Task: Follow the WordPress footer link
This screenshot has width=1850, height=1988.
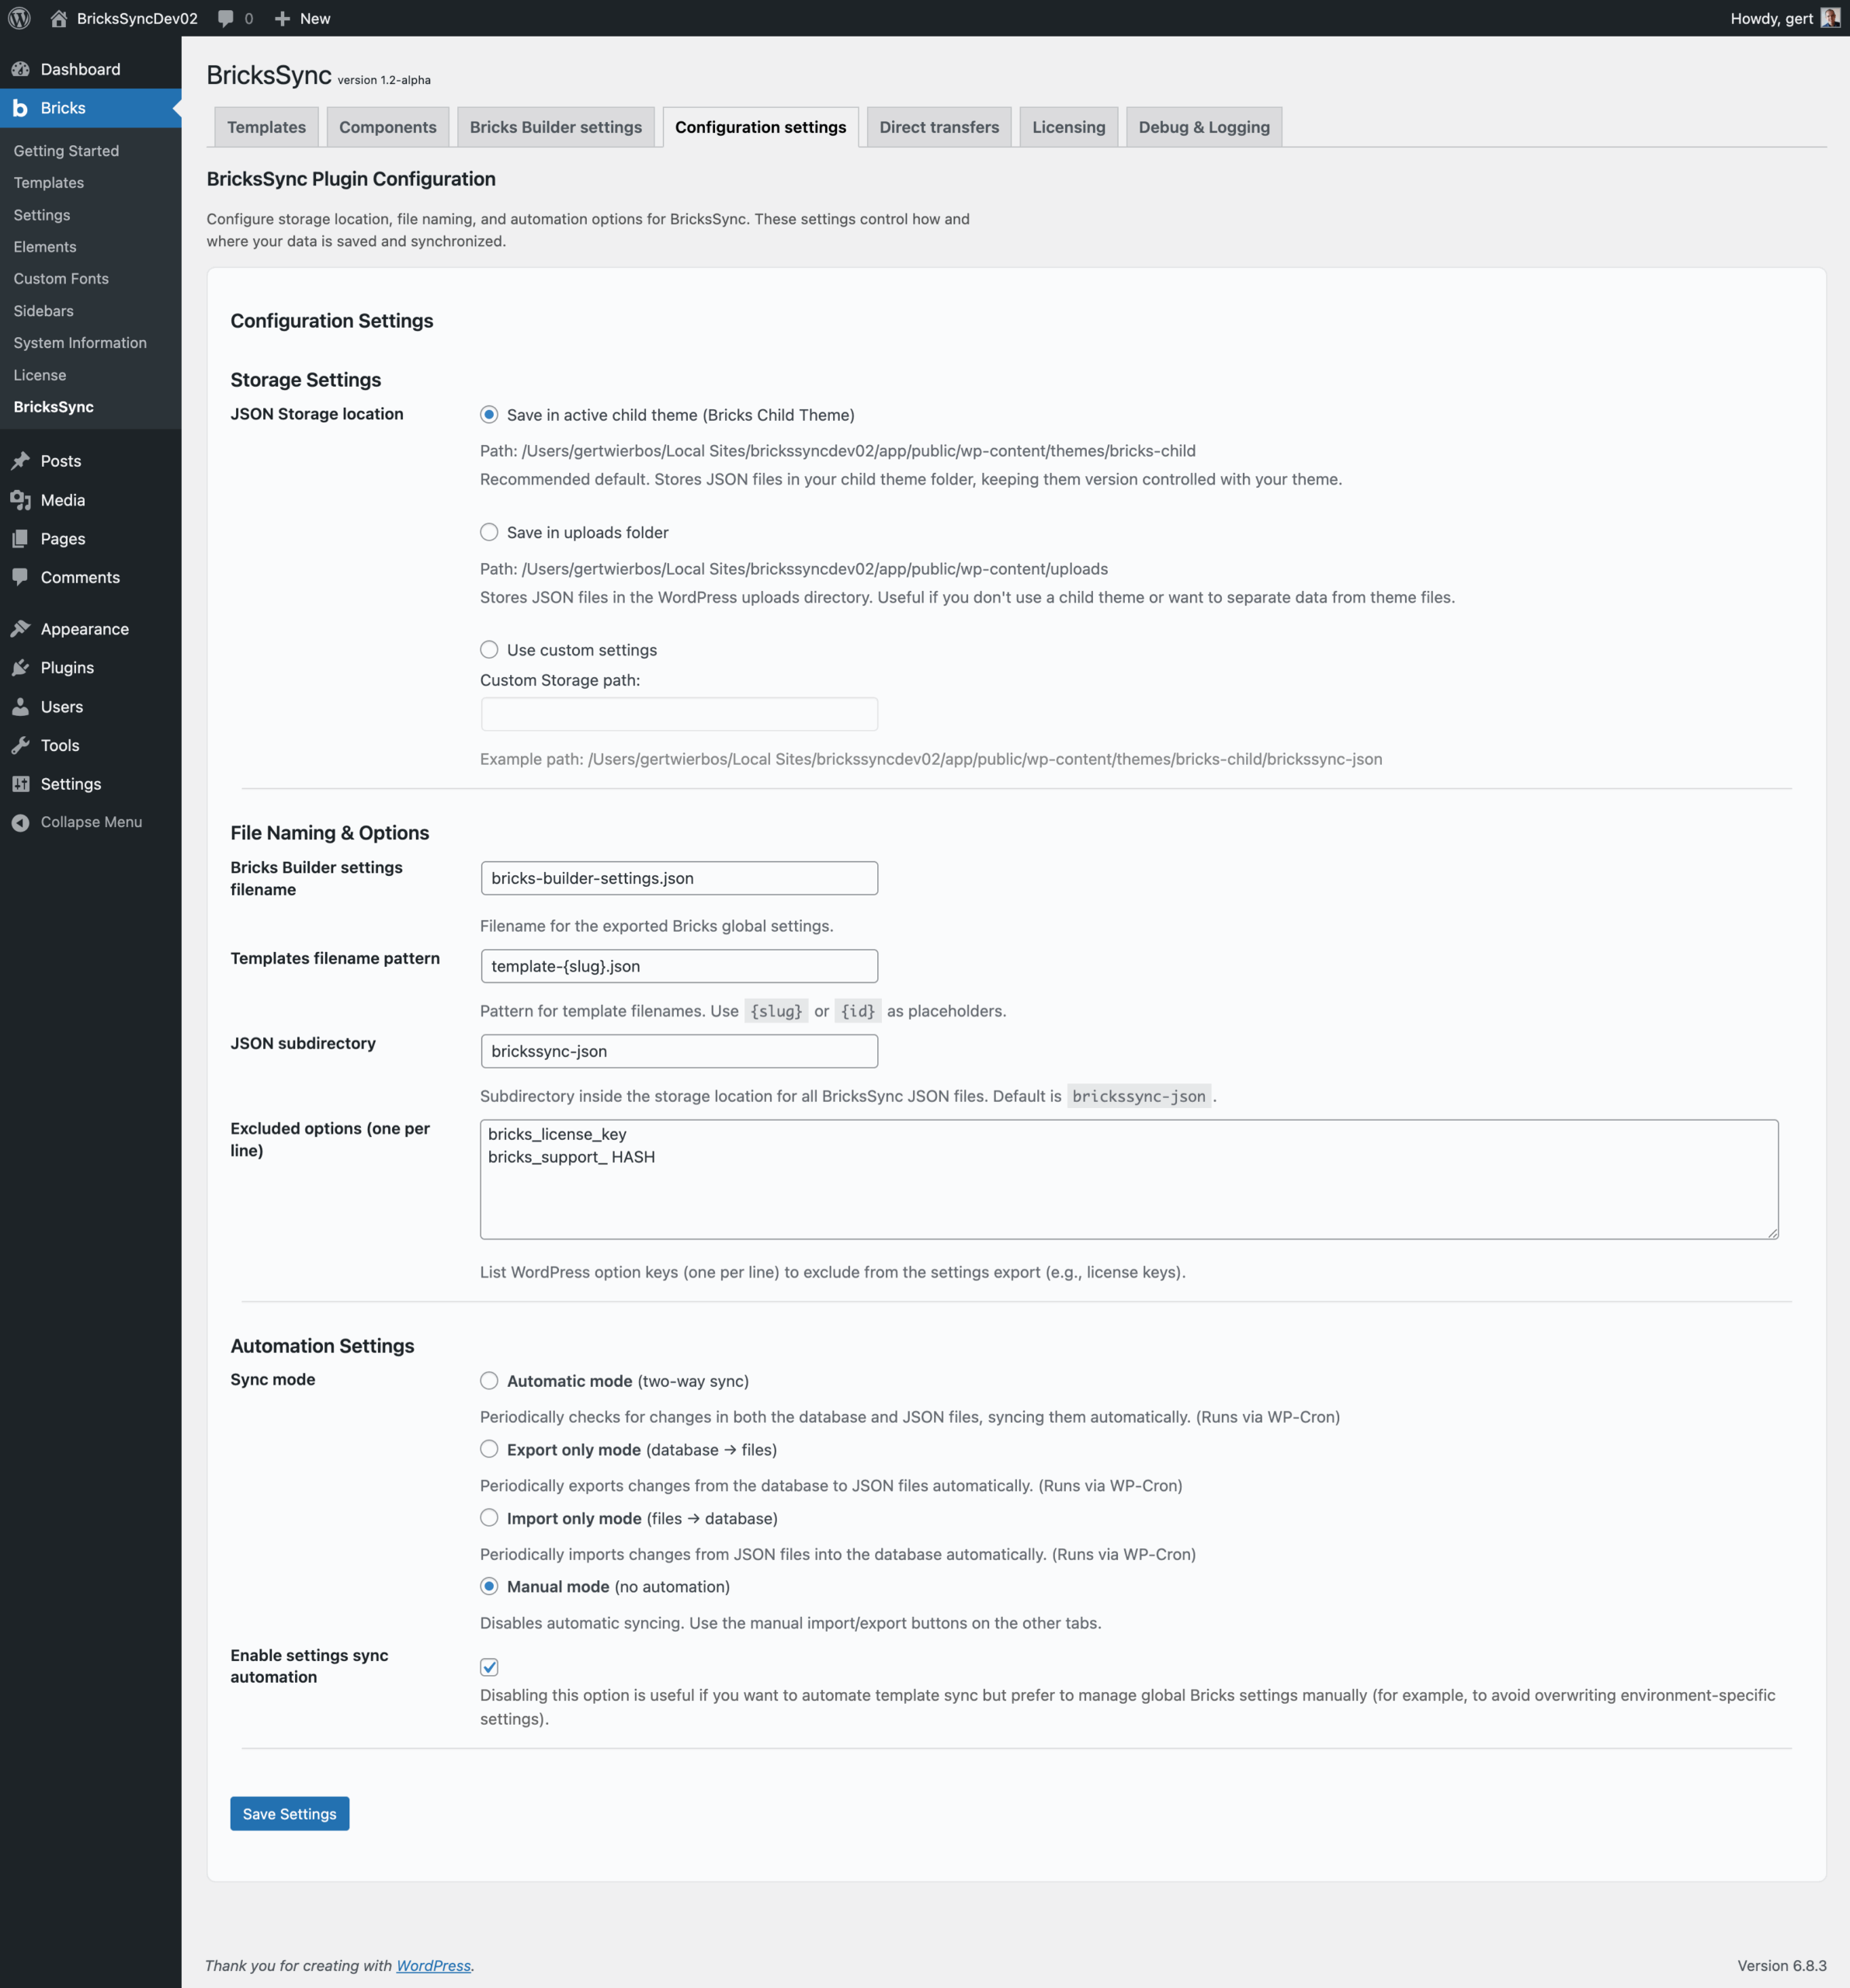Action: 432,1965
